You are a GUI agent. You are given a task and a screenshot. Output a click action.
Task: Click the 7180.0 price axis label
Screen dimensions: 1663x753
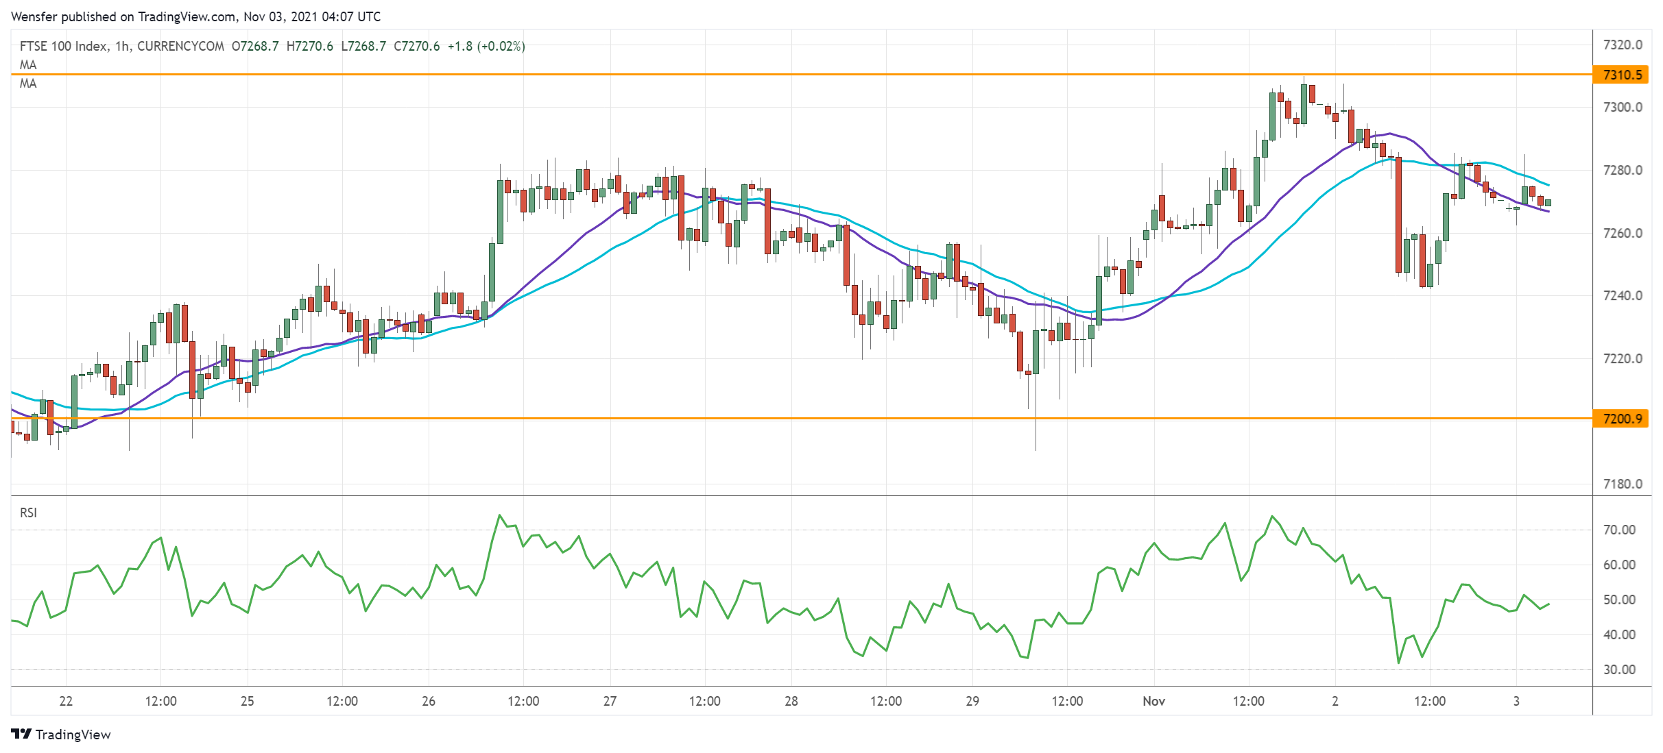(1622, 484)
